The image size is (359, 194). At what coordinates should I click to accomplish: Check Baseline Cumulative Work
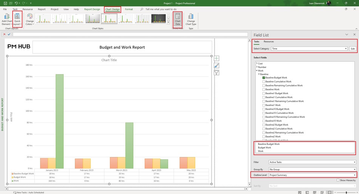tap(264, 82)
